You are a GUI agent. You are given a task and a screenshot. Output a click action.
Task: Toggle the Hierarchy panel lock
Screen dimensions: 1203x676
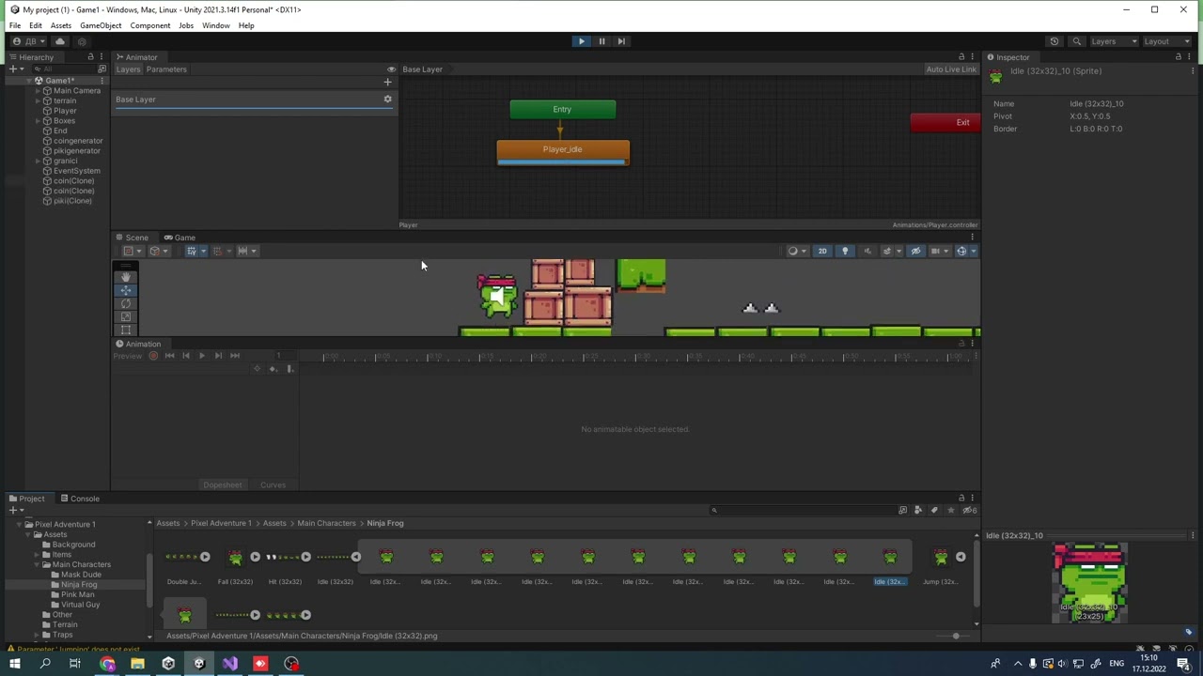click(x=91, y=57)
